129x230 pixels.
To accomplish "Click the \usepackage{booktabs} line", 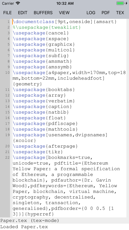I will pos(44,90).
